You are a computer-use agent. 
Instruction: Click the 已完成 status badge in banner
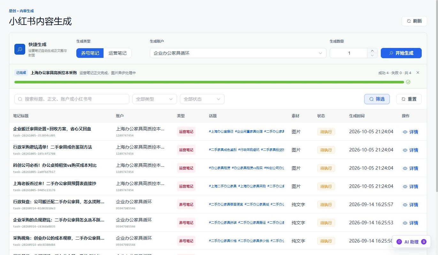tap(21, 73)
